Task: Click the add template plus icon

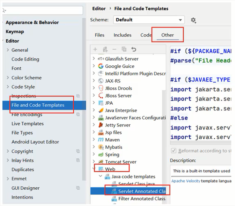Action: click(x=95, y=49)
